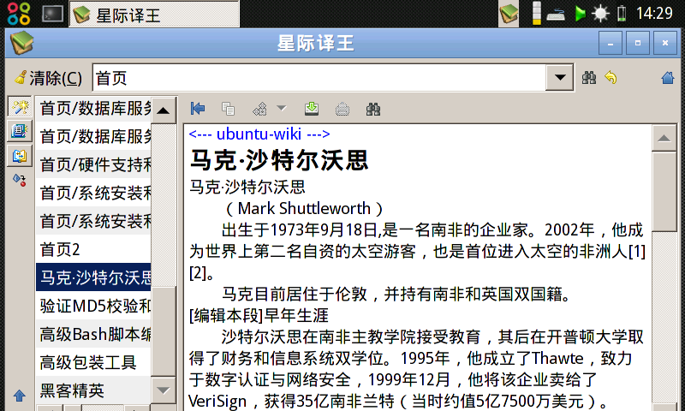
Task: Click definition pane scrollbar up arrow
Action: (664, 138)
